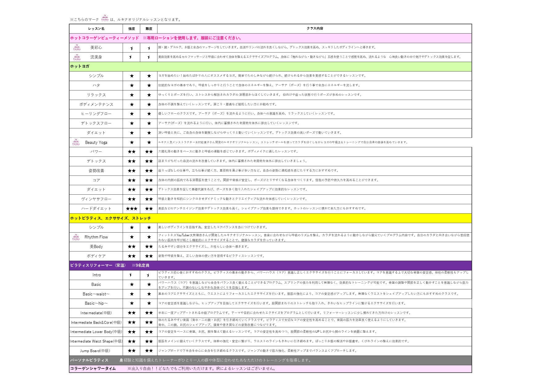Screen dimensions: 541x382
Task: Click the two-star difficulty rating for Jump Board
Action: pyautogui.click(x=149, y=351)
